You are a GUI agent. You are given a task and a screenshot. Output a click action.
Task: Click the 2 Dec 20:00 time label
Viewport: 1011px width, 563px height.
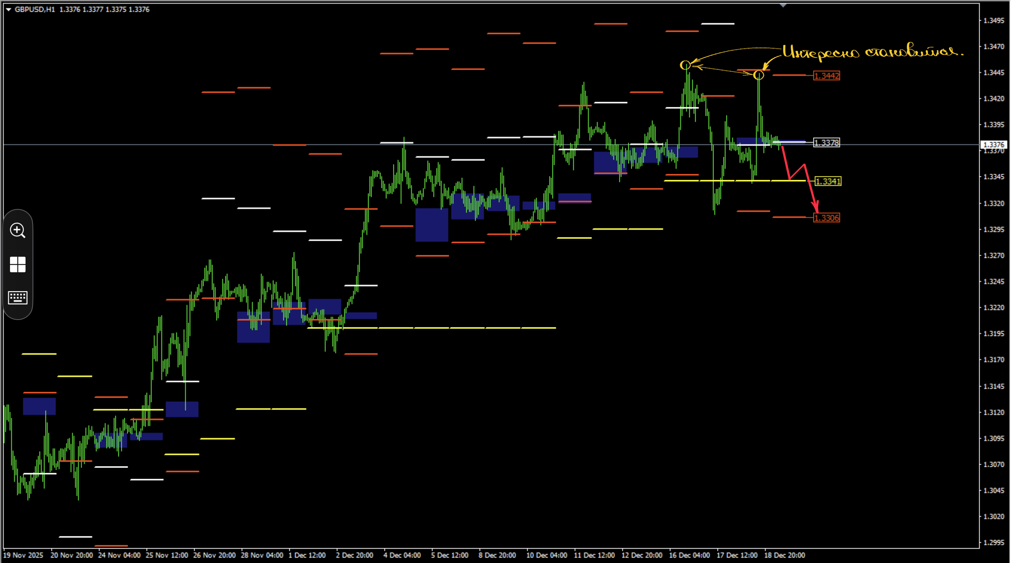(x=355, y=555)
